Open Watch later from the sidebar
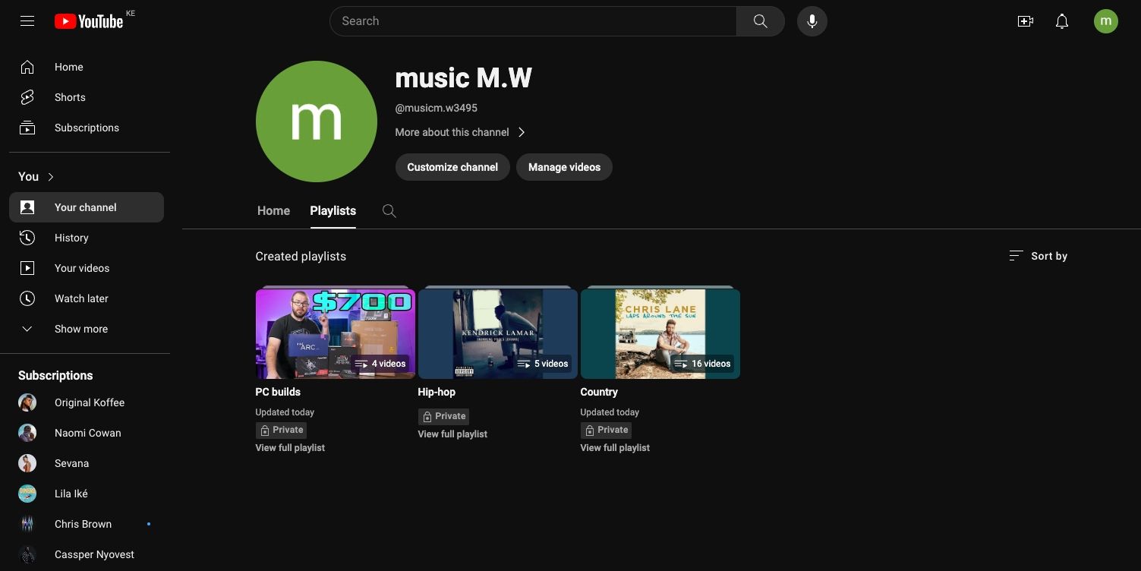This screenshot has height=571, width=1141. (x=81, y=298)
